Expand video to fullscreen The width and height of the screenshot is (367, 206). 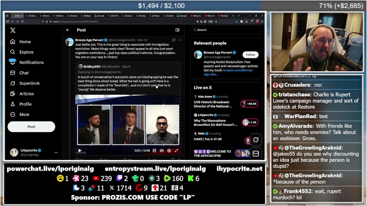[x=176, y=150]
